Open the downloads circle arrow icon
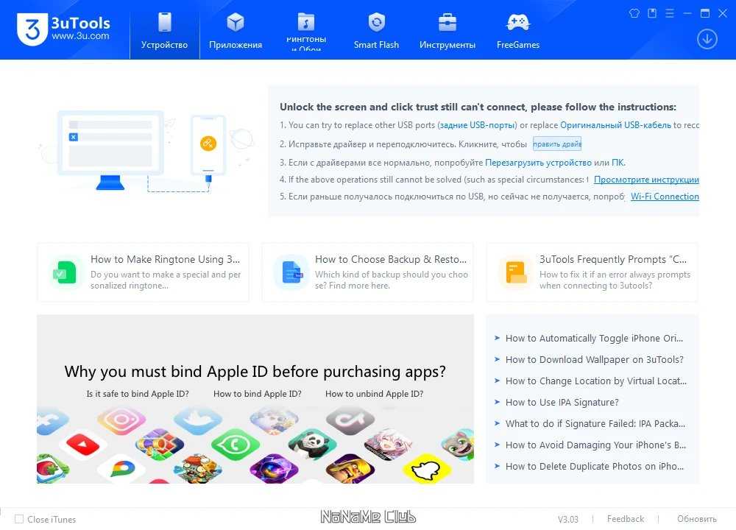Viewport: 736px width, 530px height. click(707, 39)
